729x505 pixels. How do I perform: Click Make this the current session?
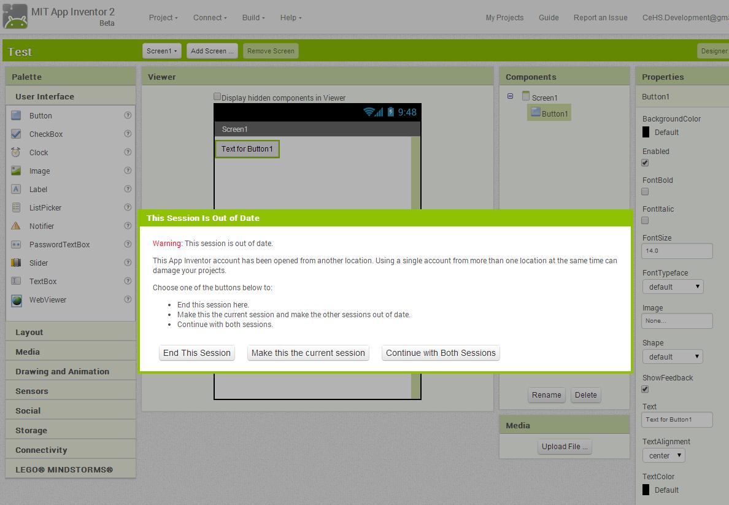(x=308, y=353)
